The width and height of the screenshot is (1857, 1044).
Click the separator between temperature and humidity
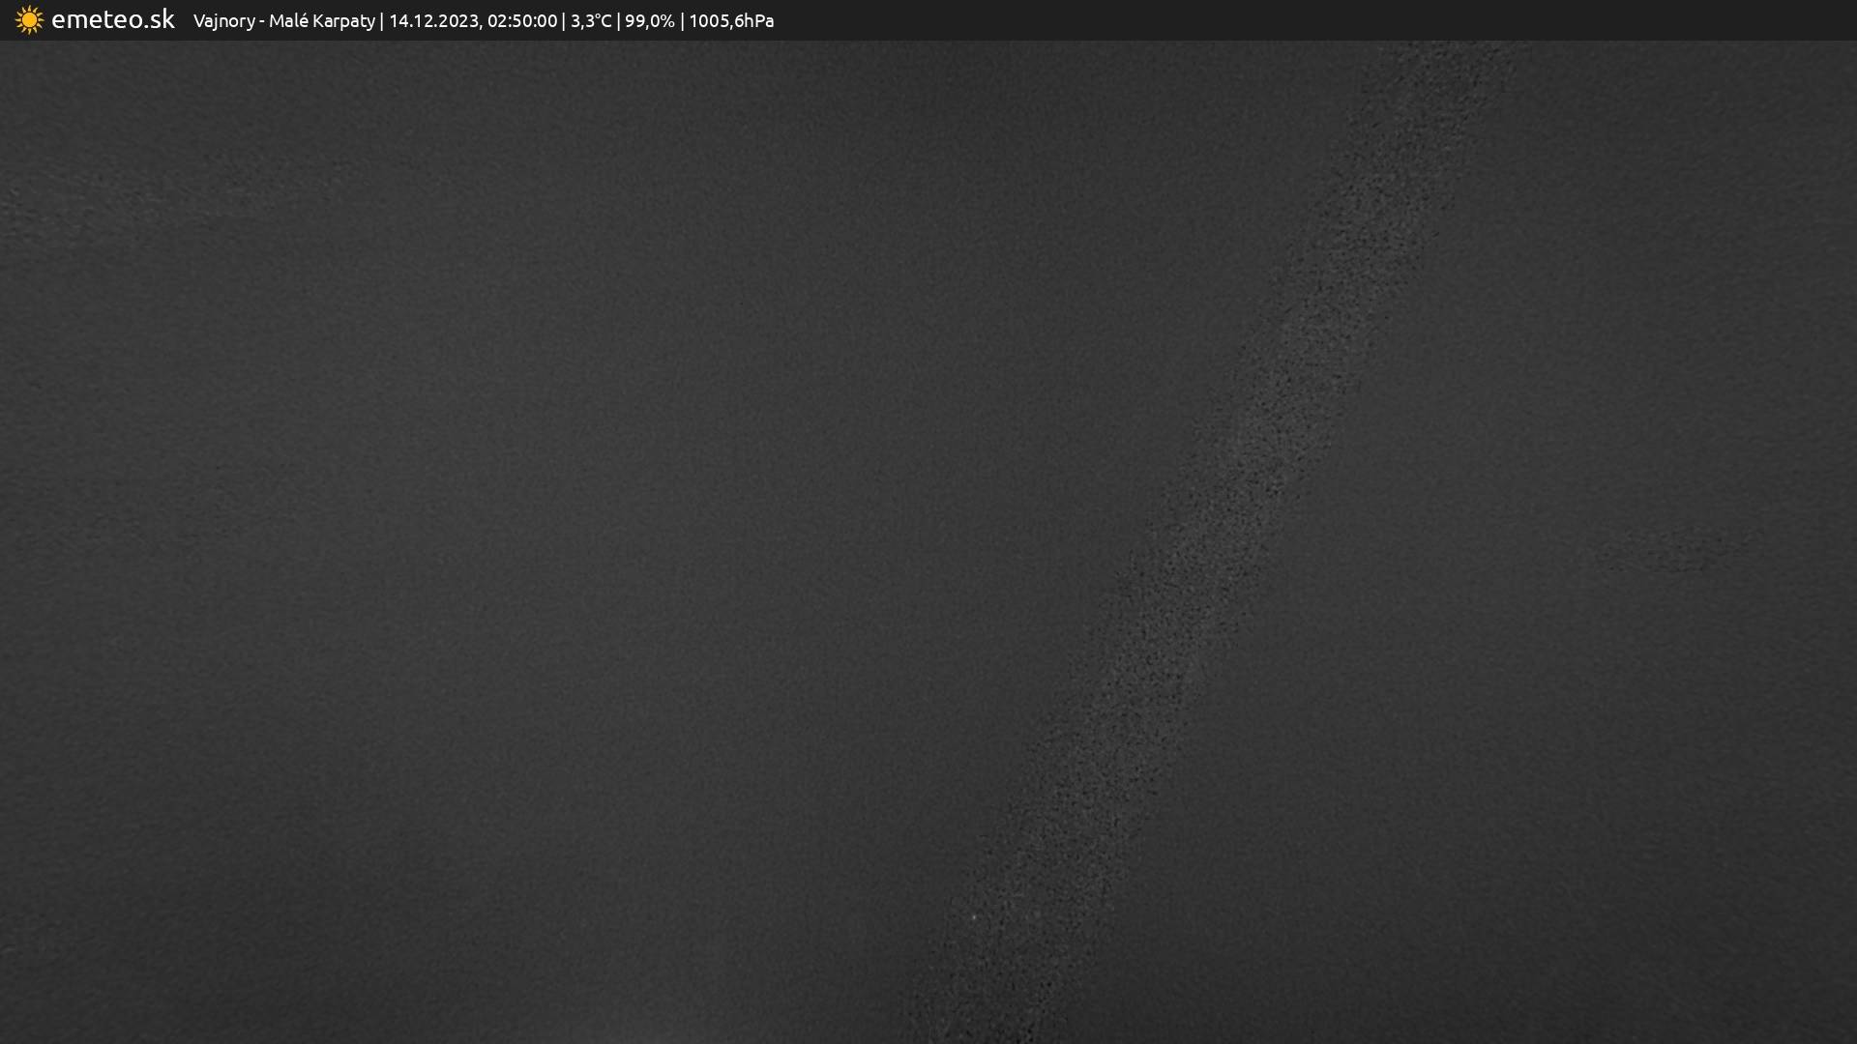tap(619, 21)
